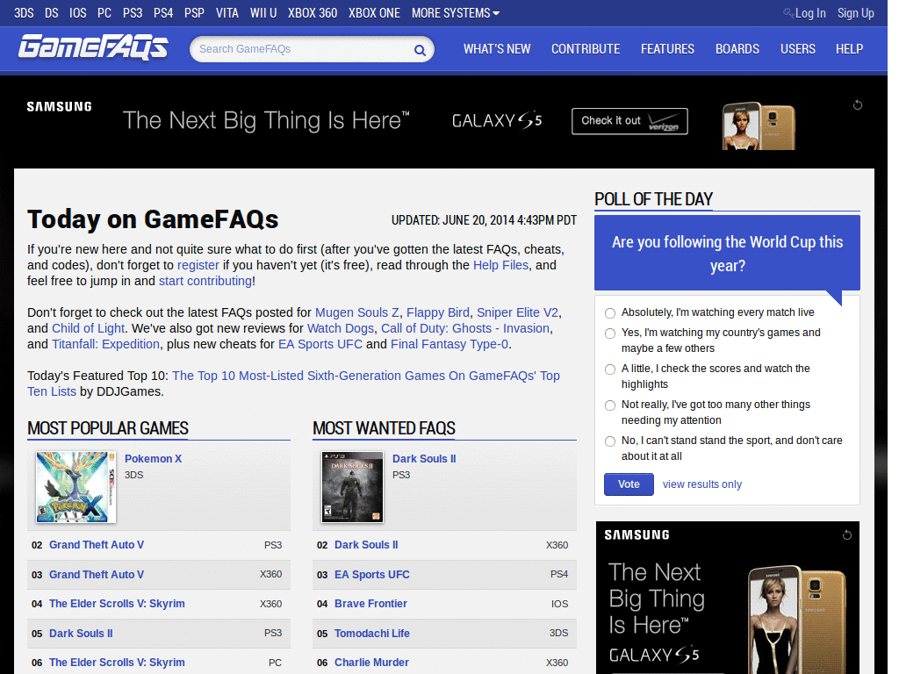The height and width of the screenshot is (674, 899).
Task: Open the PS3 system page
Action: click(133, 12)
